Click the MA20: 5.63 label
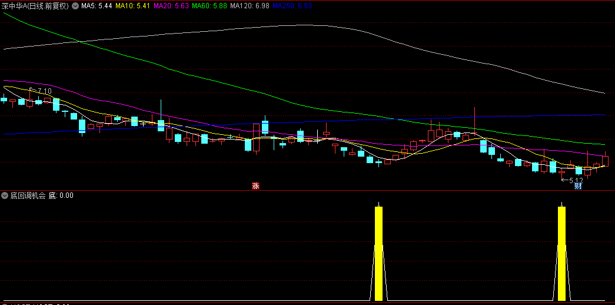The width and height of the screenshot is (615, 305). click(171, 6)
